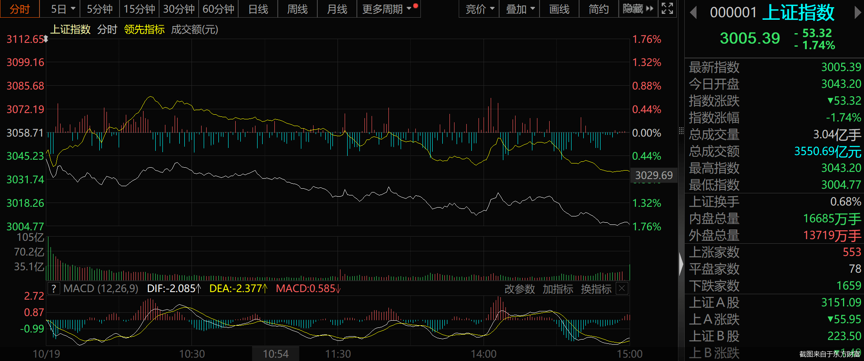Screen dimensions: 864x361
Task: Expand the 更多周期 dropdown menu
Action: pos(388,9)
